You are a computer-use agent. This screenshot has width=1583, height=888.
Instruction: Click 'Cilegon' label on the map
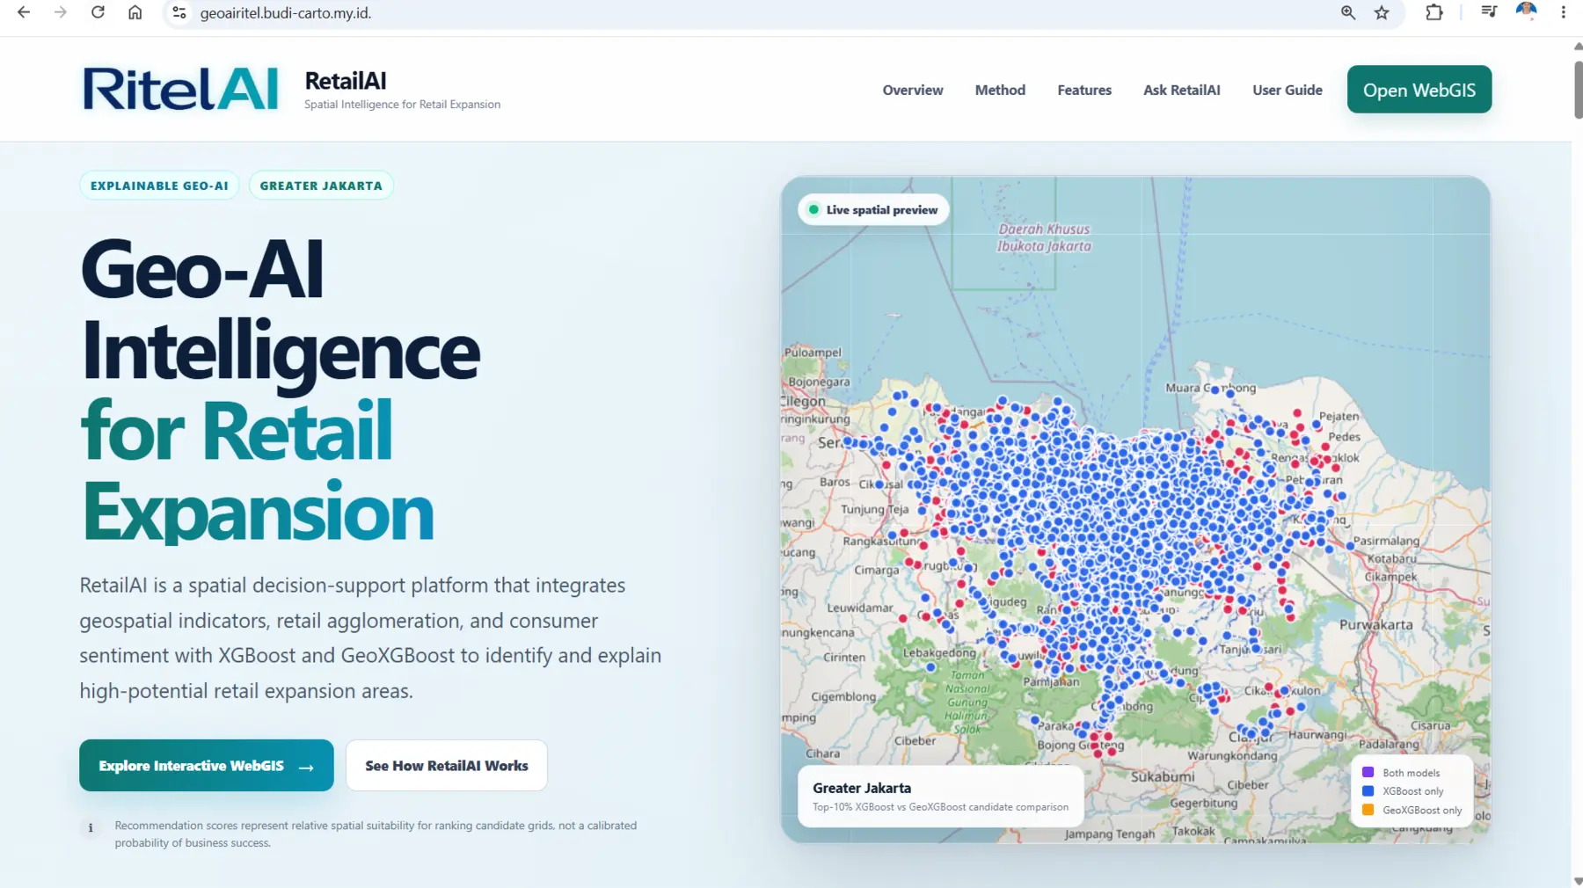(803, 401)
